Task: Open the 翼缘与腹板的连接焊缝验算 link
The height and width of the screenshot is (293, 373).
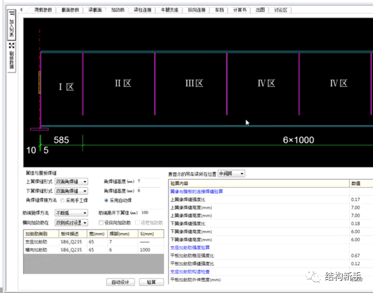Action: (196, 192)
